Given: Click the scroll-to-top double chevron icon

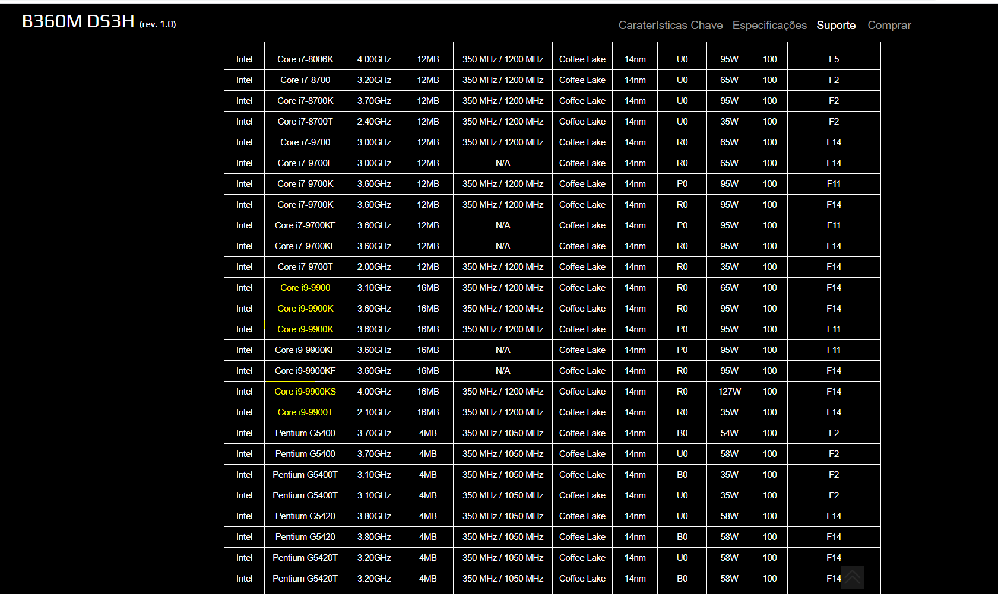Looking at the screenshot, I should tap(853, 578).
